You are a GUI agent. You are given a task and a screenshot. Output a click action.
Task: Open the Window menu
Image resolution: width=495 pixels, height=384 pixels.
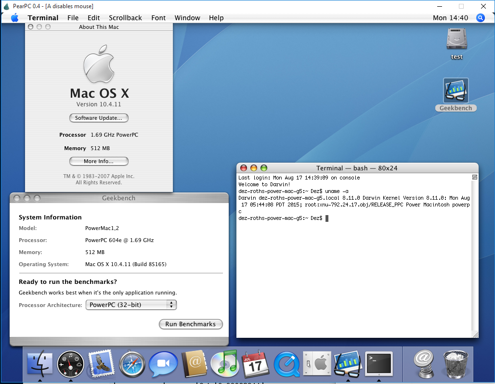pos(187,18)
